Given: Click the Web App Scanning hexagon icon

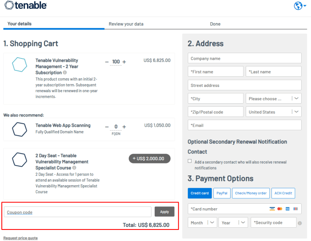Looking at the screenshot, I should click(x=20, y=129).
